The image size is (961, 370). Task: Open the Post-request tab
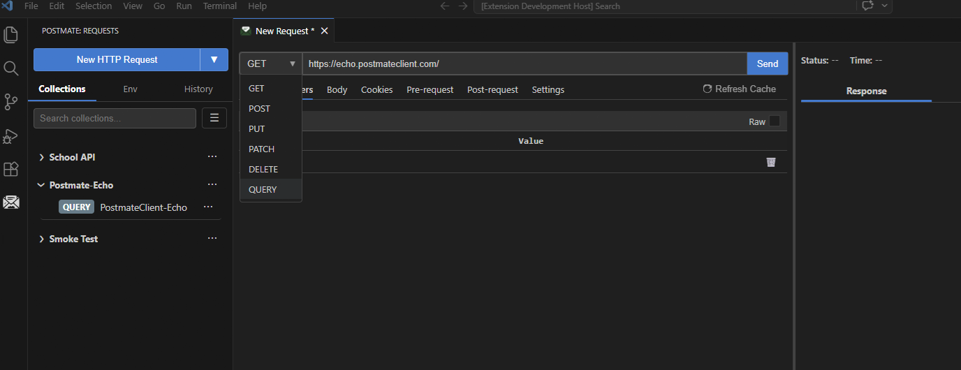493,89
